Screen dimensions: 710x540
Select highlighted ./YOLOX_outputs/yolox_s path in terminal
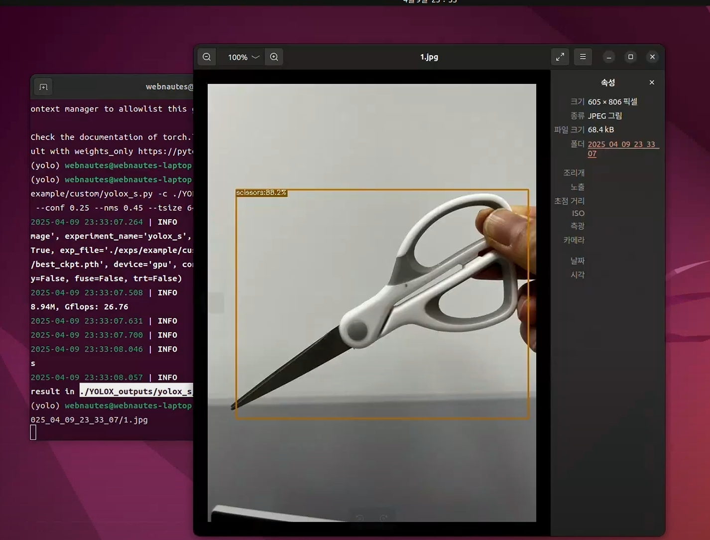click(x=136, y=391)
